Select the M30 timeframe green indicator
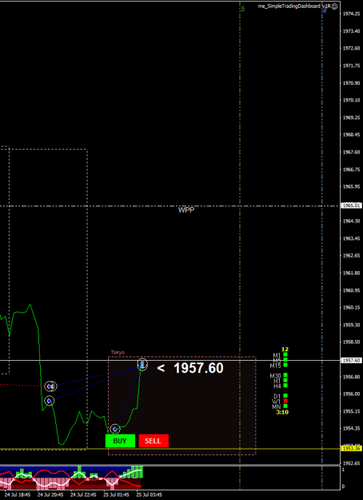The width and height of the screenshot is (363, 500). click(x=285, y=375)
